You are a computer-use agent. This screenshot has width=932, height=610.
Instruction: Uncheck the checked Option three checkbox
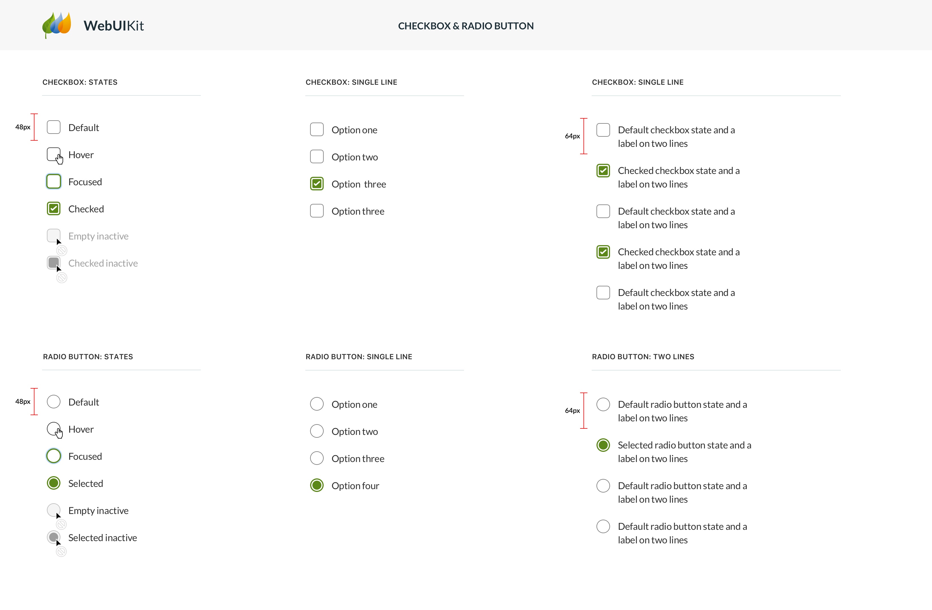coord(317,184)
